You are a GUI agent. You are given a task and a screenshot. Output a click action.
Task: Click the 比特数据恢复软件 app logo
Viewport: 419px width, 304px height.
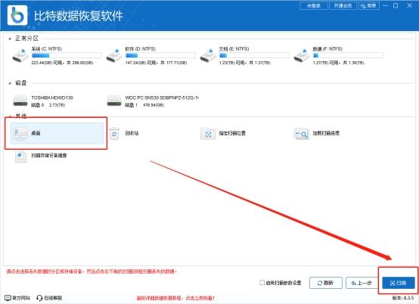[x=17, y=15]
